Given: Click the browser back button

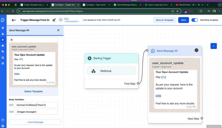Looking at the screenshot, I should pyautogui.click(x=2, y=11).
